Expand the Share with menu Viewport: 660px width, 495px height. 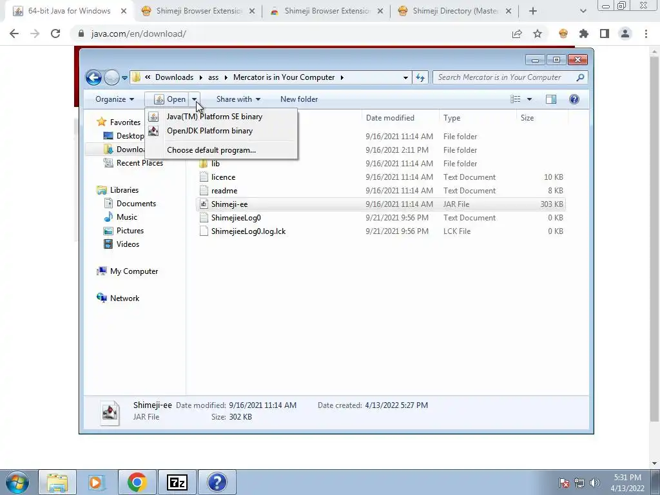pyautogui.click(x=238, y=99)
